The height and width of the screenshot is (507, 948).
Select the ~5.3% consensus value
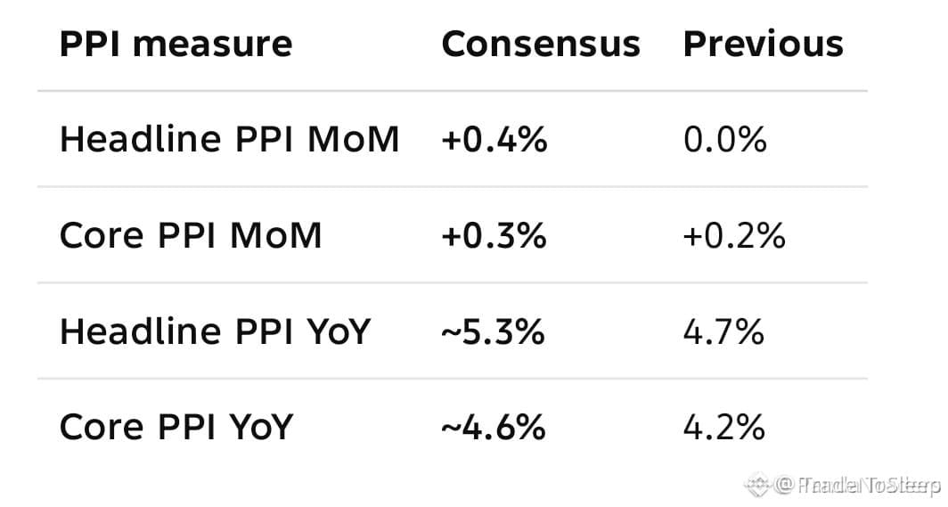pyautogui.click(x=493, y=331)
